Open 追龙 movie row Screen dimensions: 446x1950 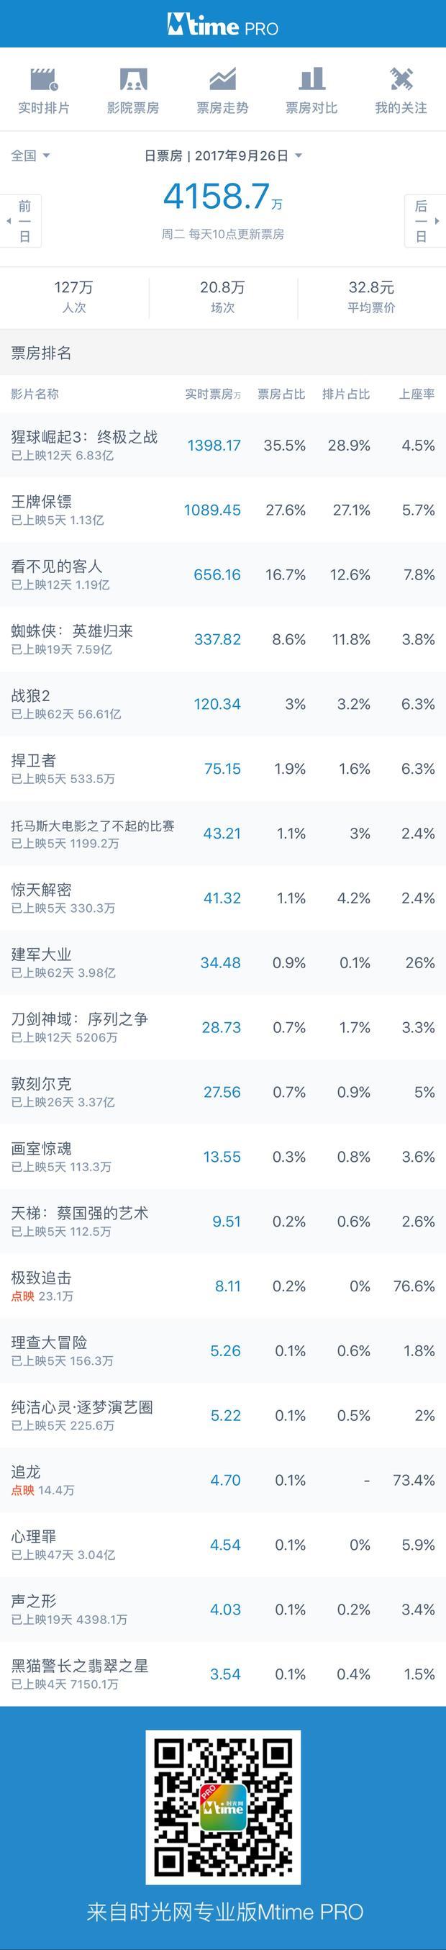[223, 1480]
